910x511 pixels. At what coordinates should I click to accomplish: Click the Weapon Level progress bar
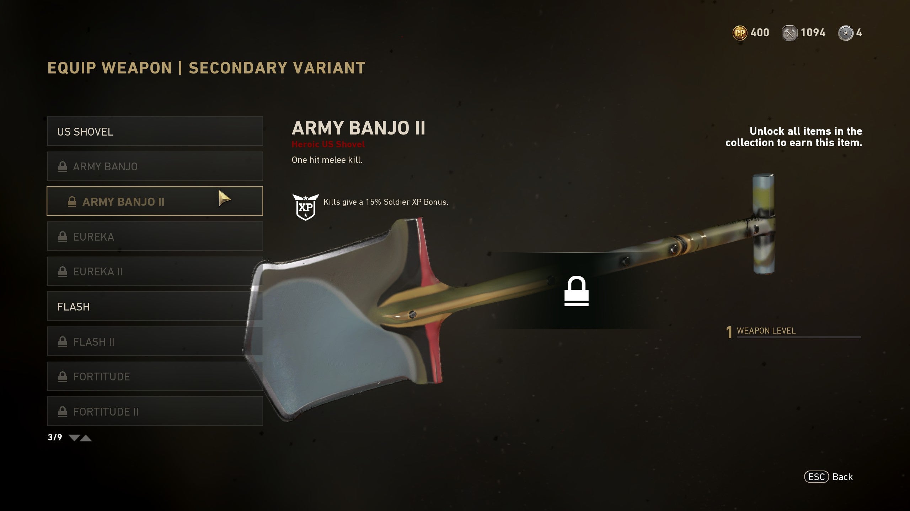click(x=799, y=337)
